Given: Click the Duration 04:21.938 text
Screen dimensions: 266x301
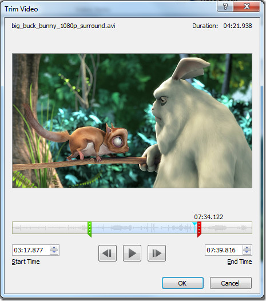Looking at the screenshot, I should pos(222,26).
